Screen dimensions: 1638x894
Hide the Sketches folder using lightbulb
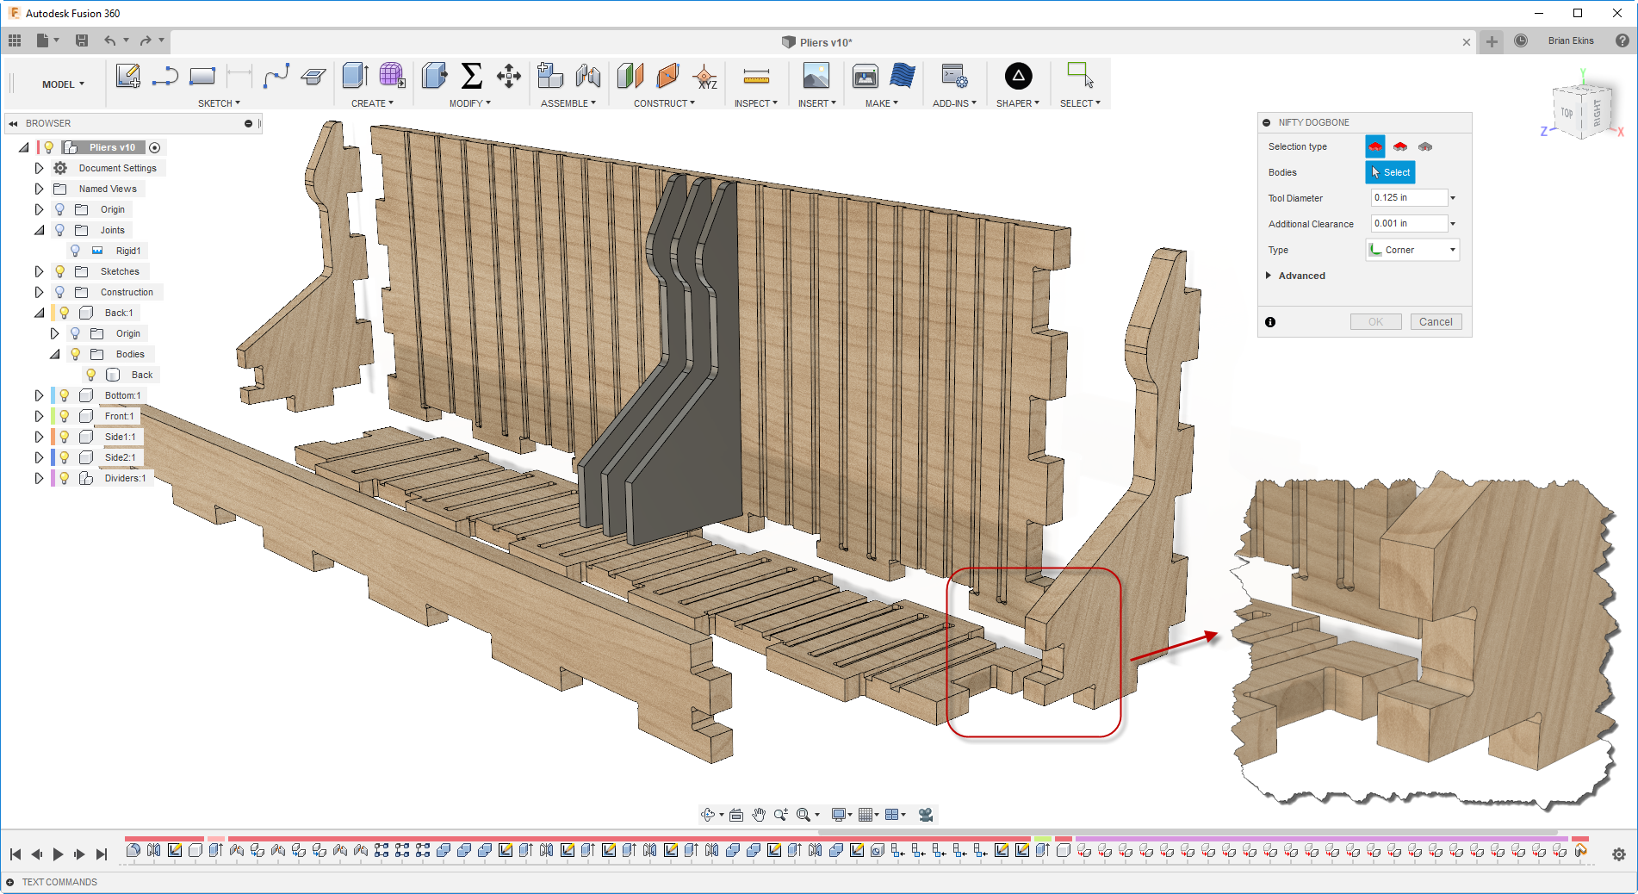tap(60, 271)
